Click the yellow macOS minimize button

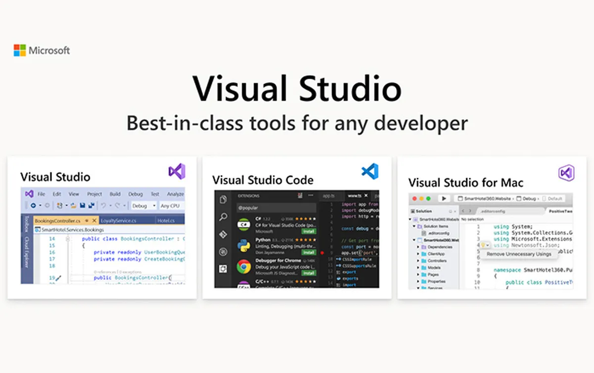[422, 198]
